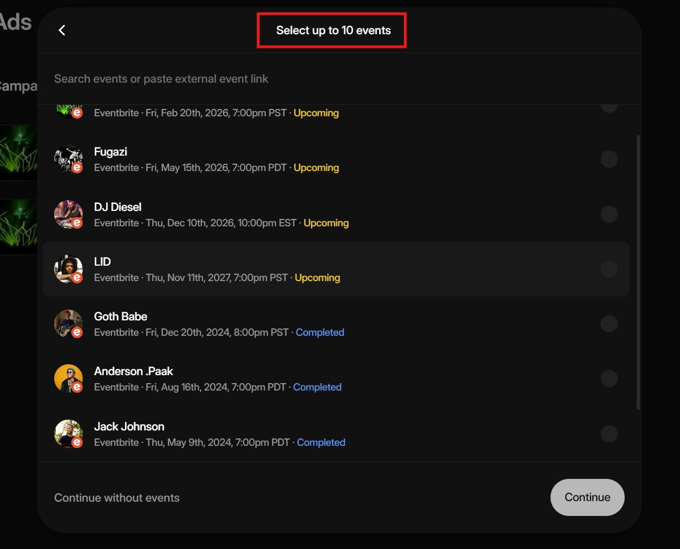The image size is (680, 549).
Task: Mark Jack Johnson event as selected
Action: (609, 434)
